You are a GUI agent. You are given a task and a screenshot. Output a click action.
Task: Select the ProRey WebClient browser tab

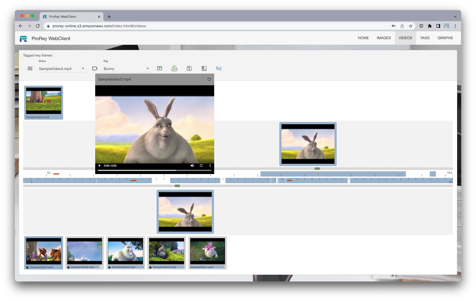(71, 17)
